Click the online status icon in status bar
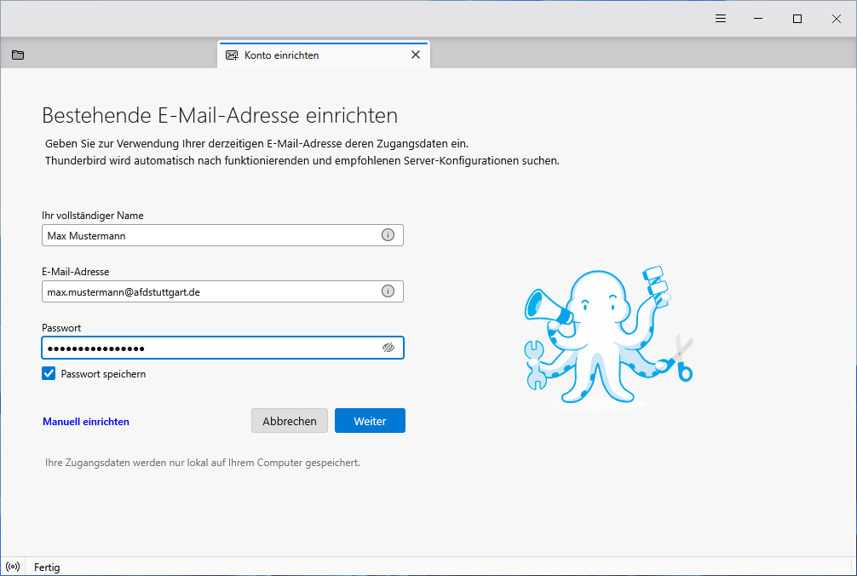The width and height of the screenshot is (857, 576). (13, 567)
